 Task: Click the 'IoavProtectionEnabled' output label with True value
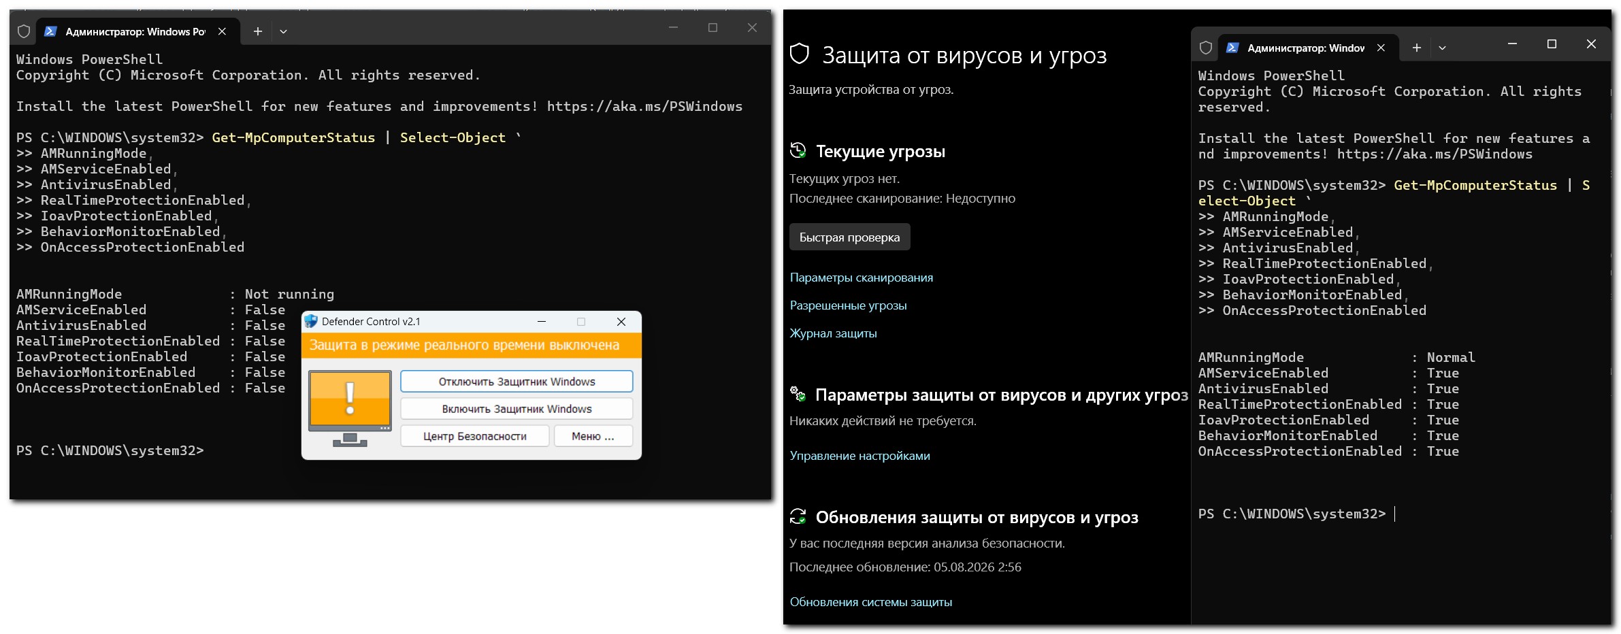click(x=1283, y=420)
